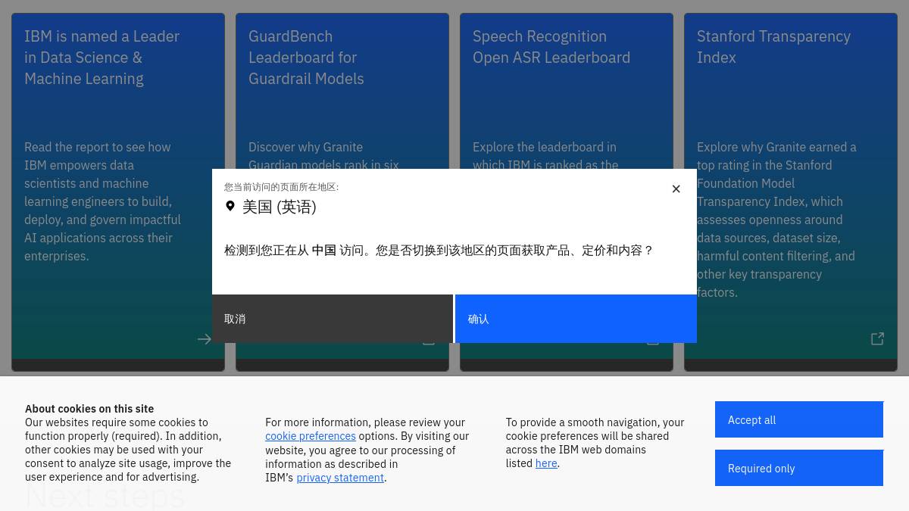909x511 pixels.
Task: Click the 'About cookies on this site' heading
Action: tap(89, 409)
